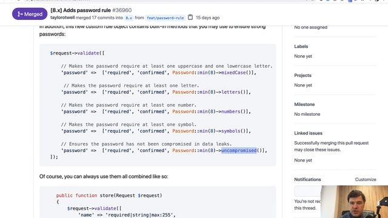Click symbols() in the code sample

coord(233,131)
